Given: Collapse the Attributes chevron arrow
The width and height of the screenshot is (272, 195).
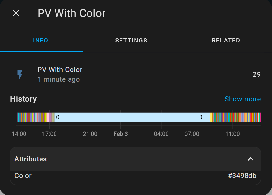Looking at the screenshot, I should click(x=250, y=159).
